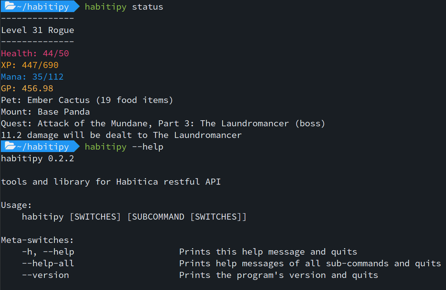
Task: Select the 'GP: 456.98' gold line
Action: coord(27,88)
